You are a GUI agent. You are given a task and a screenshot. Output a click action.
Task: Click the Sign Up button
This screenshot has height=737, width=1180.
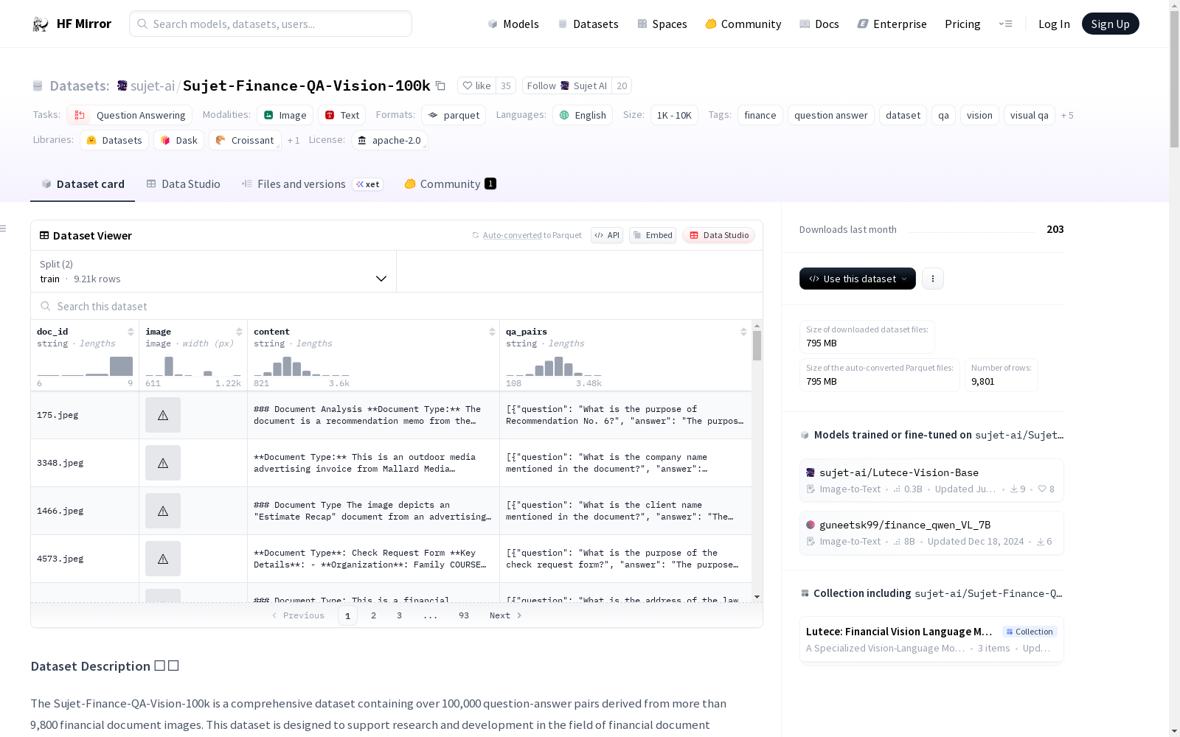pos(1110,24)
